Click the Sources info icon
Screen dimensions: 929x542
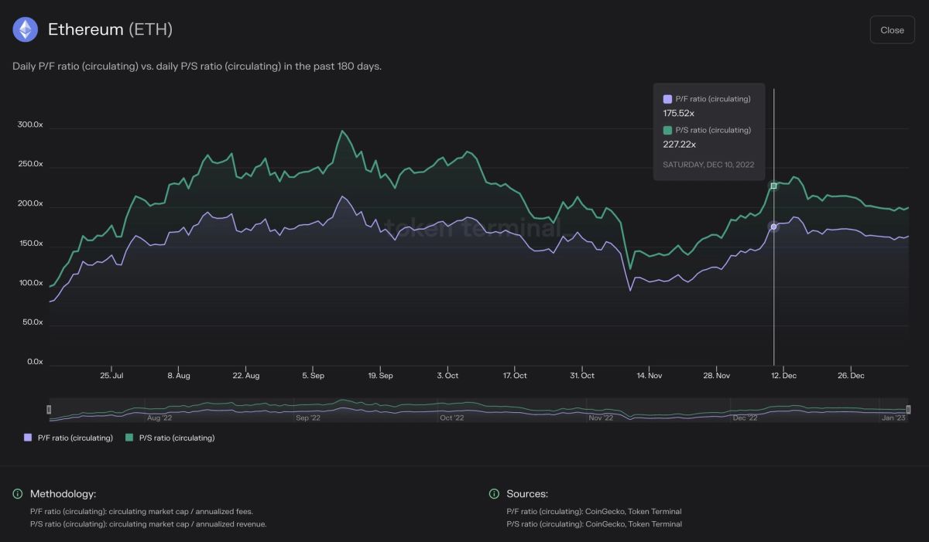(x=494, y=494)
